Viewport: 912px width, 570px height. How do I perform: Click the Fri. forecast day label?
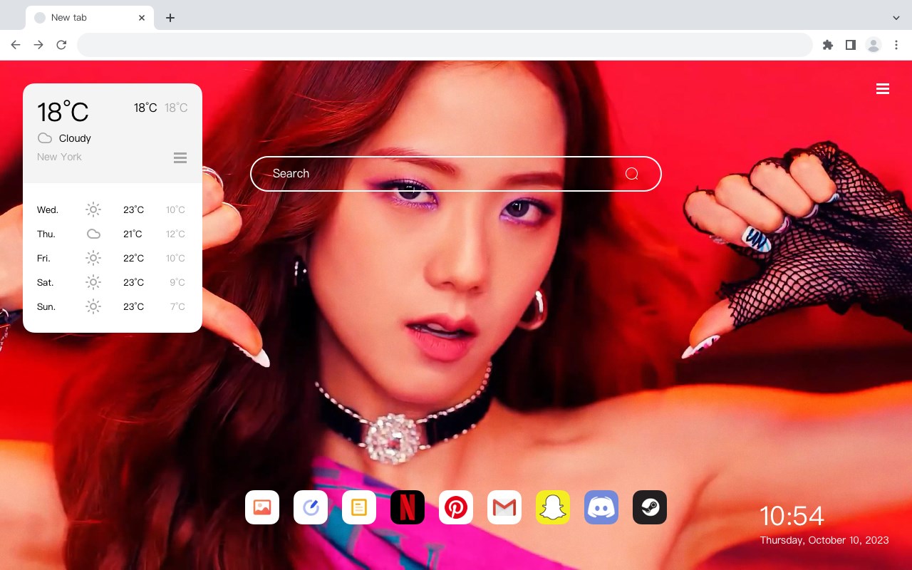43,258
